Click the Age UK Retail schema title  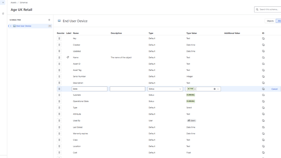[x=21, y=10]
